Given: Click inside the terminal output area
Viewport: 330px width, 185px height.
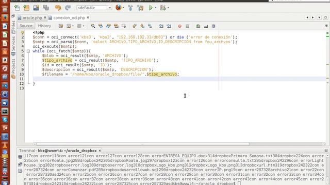Looking at the screenshot, I should (x=174, y=170).
